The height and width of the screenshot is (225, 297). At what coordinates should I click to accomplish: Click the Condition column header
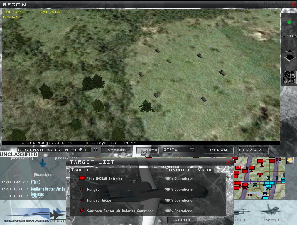pos(178,170)
